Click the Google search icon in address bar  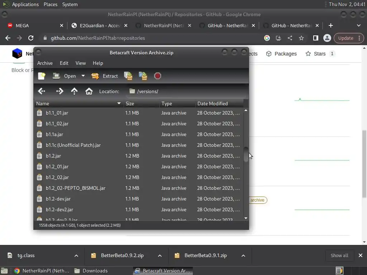[x=267, y=38]
